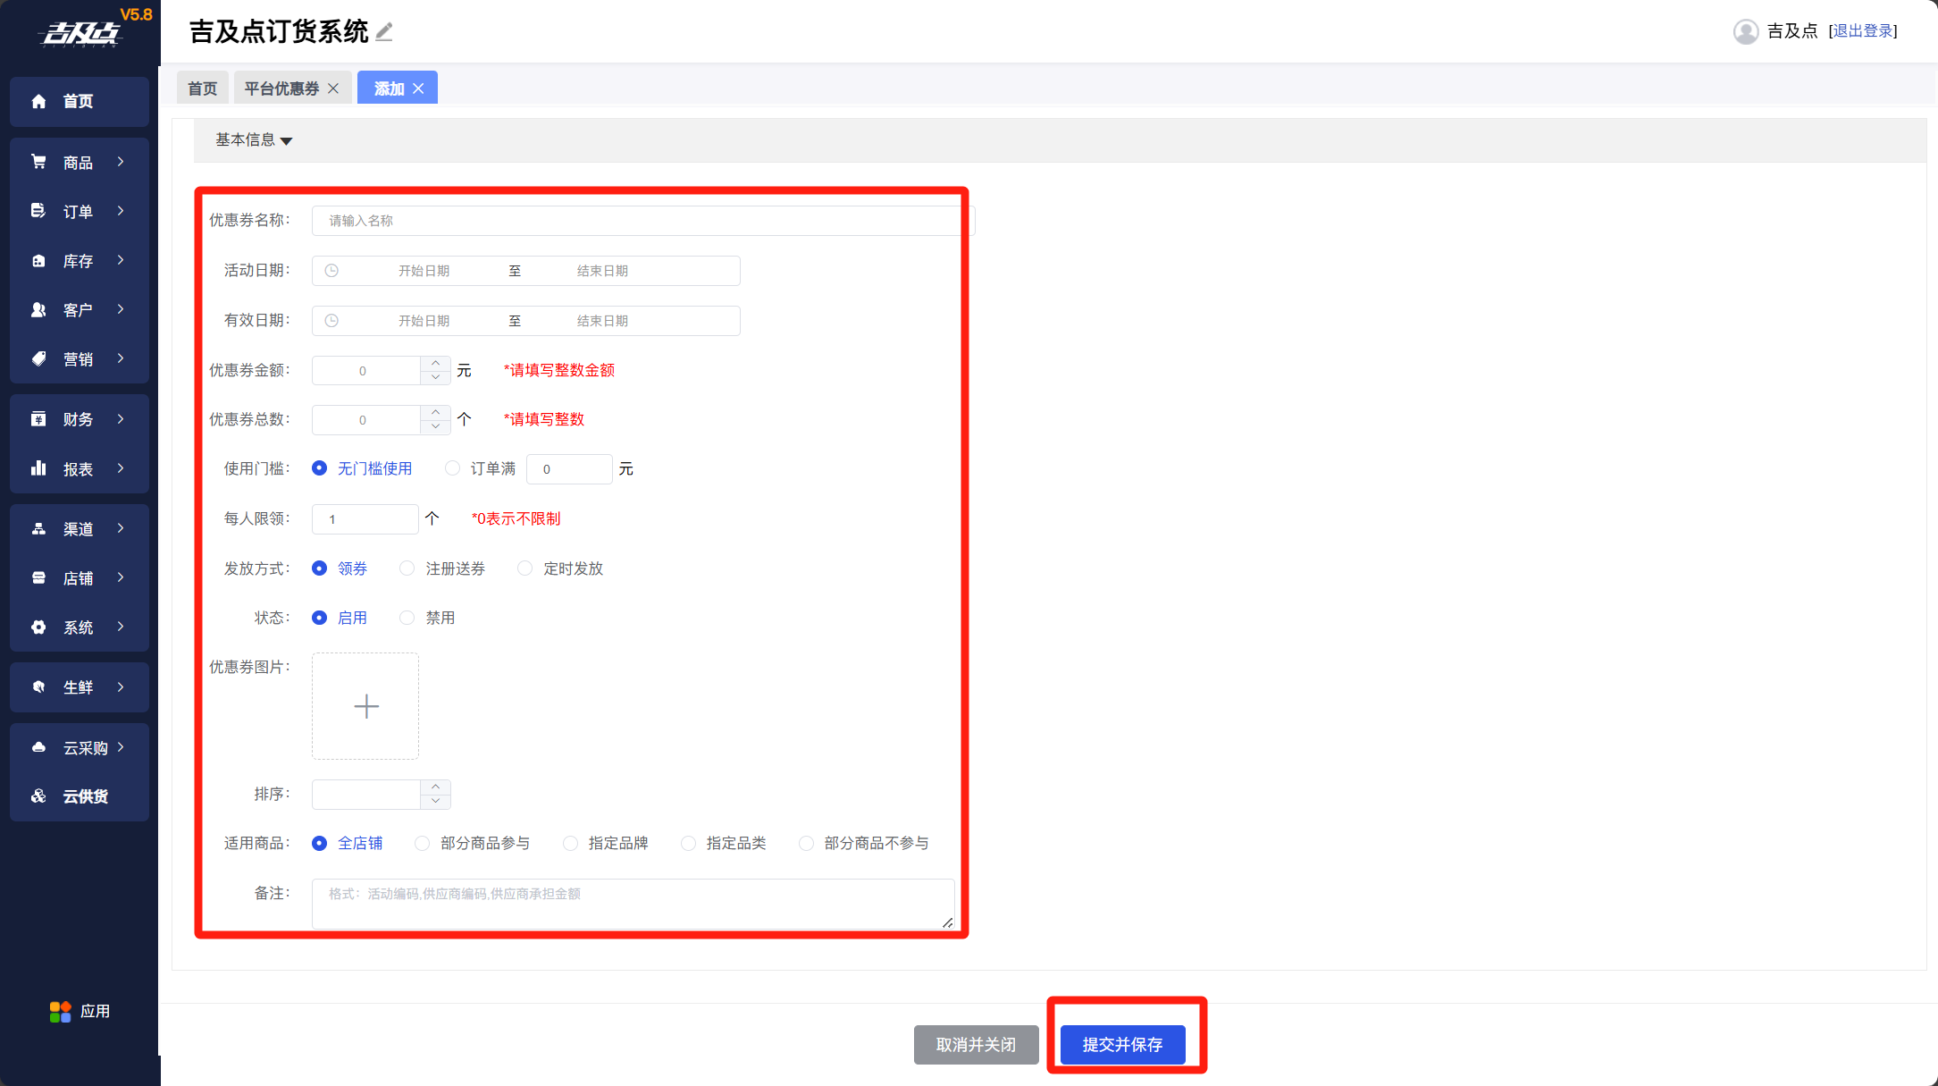Click the pencil edit icon beside system title

[384, 32]
